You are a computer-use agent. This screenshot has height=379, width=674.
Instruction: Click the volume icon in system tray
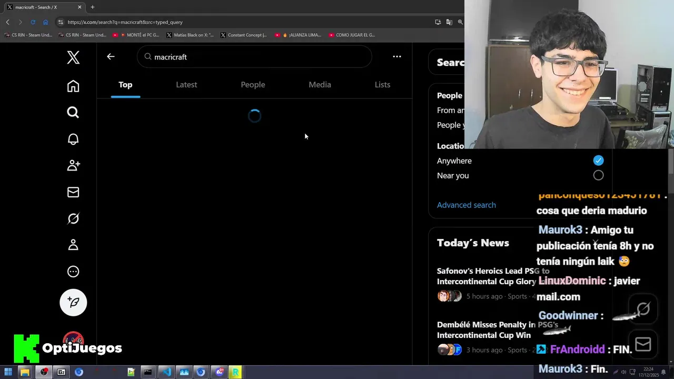[x=624, y=372]
